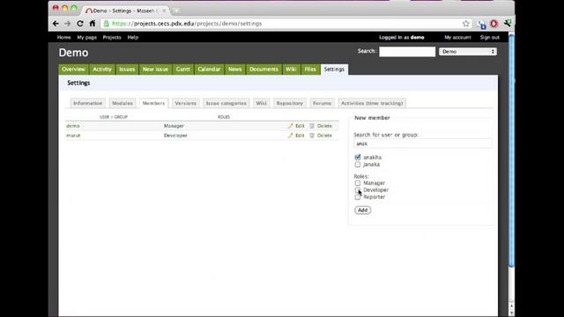This screenshot has width=564, height=317.
Task: Click the logged-in demo username link
Action: click(417, 37)
